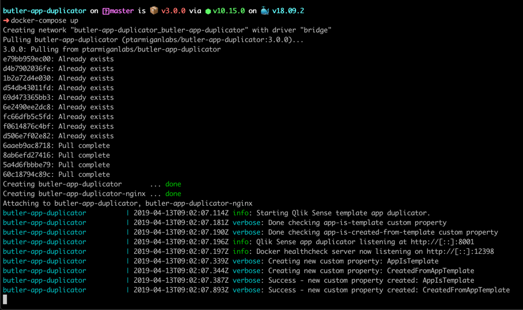The height and width of the screenshot is (310, 523).
Task: Click the 'master' branch name
Action: click(122, 11)
